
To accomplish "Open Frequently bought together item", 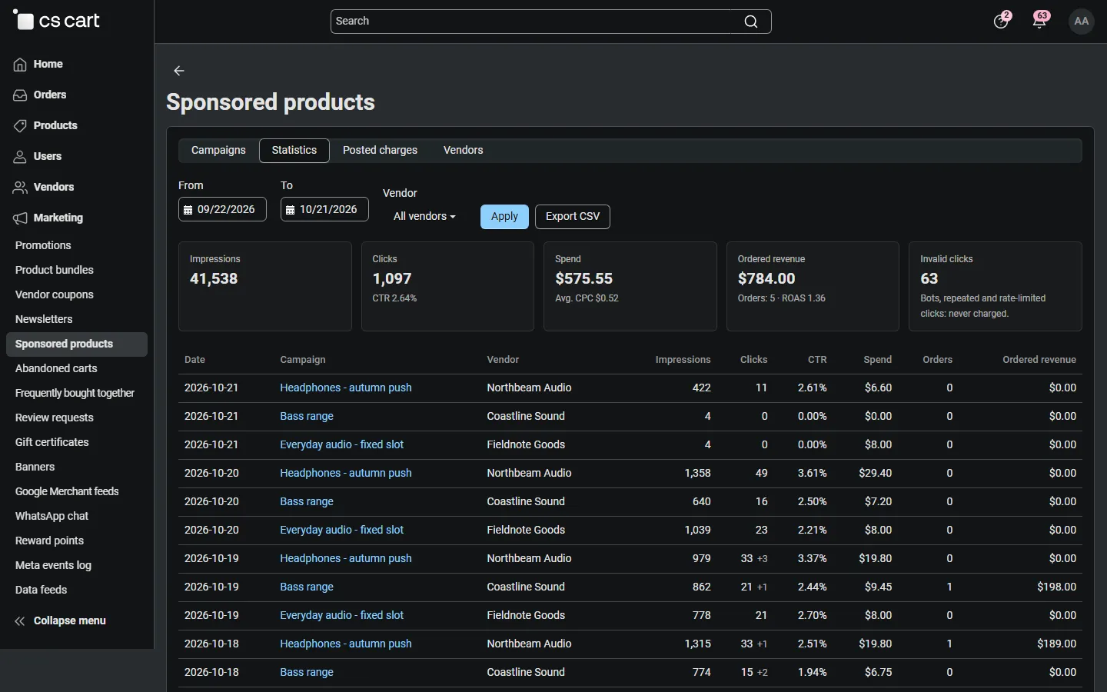I will (75, 393).
